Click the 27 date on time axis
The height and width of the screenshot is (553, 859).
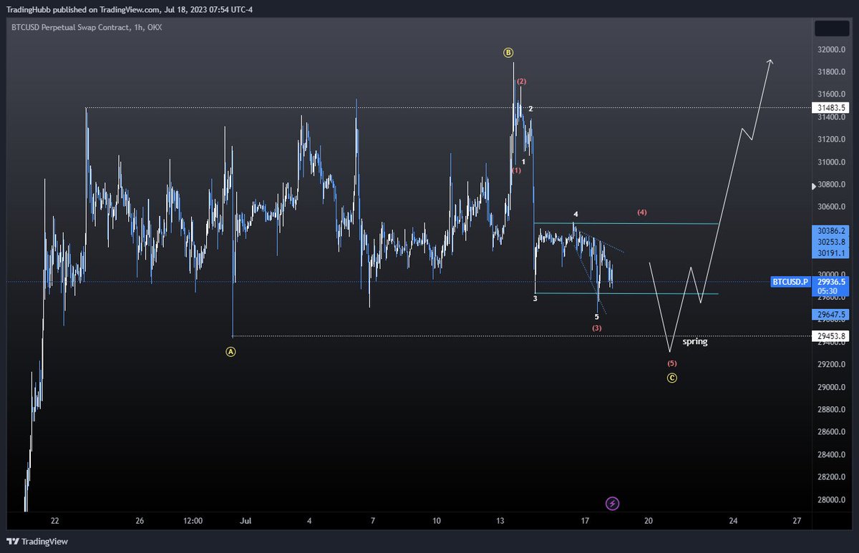[x=797, y=521]
